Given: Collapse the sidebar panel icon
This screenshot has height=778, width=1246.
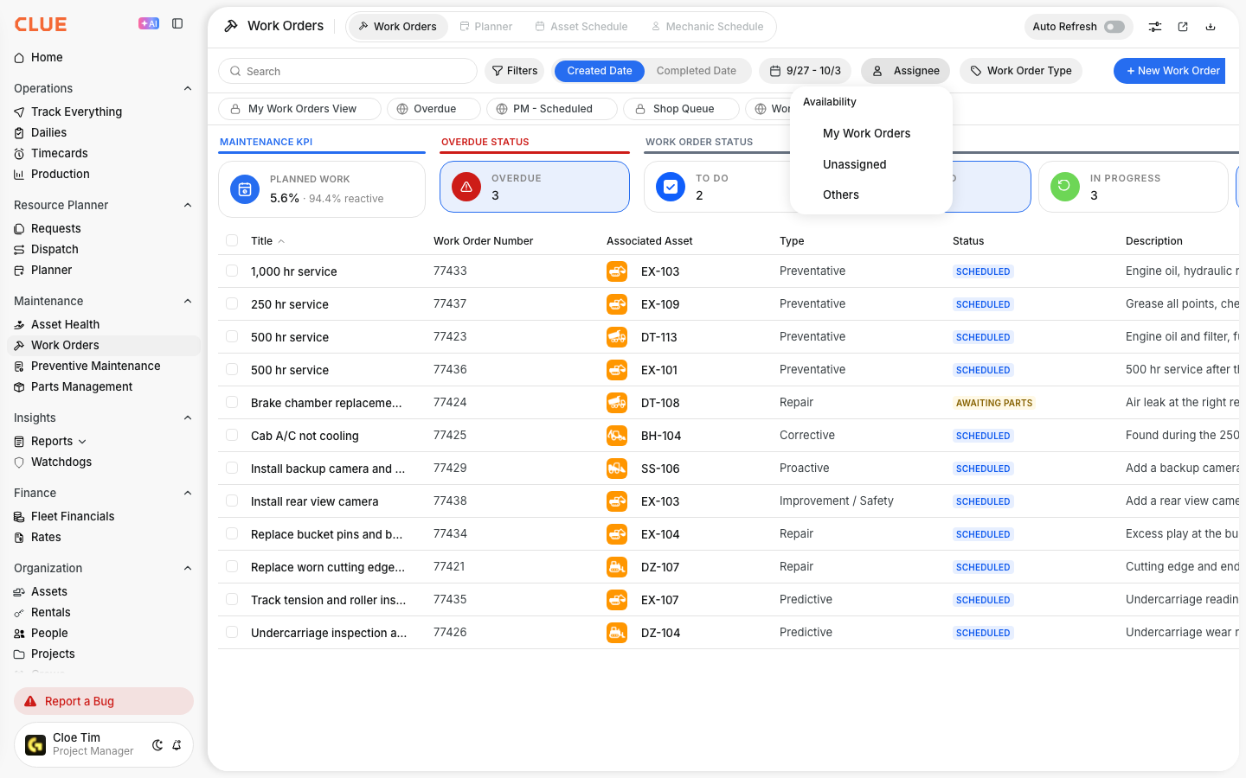Looking at the screenshot, I should 177,24.
